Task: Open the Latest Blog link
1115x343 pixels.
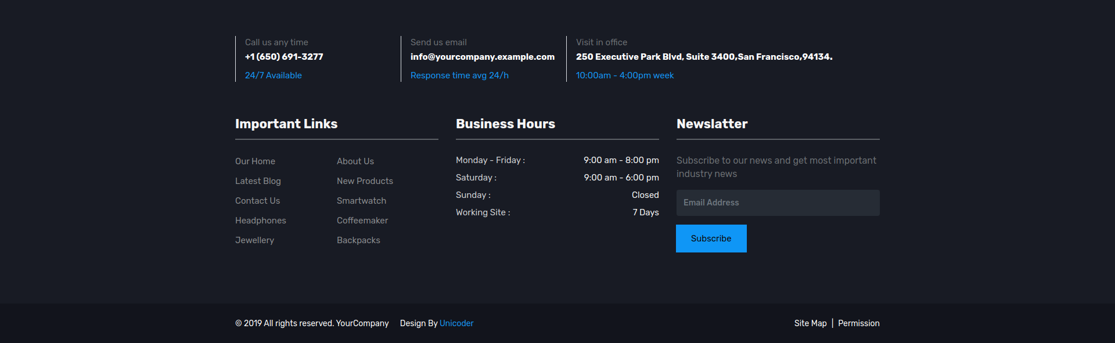Action: (258, 181)
